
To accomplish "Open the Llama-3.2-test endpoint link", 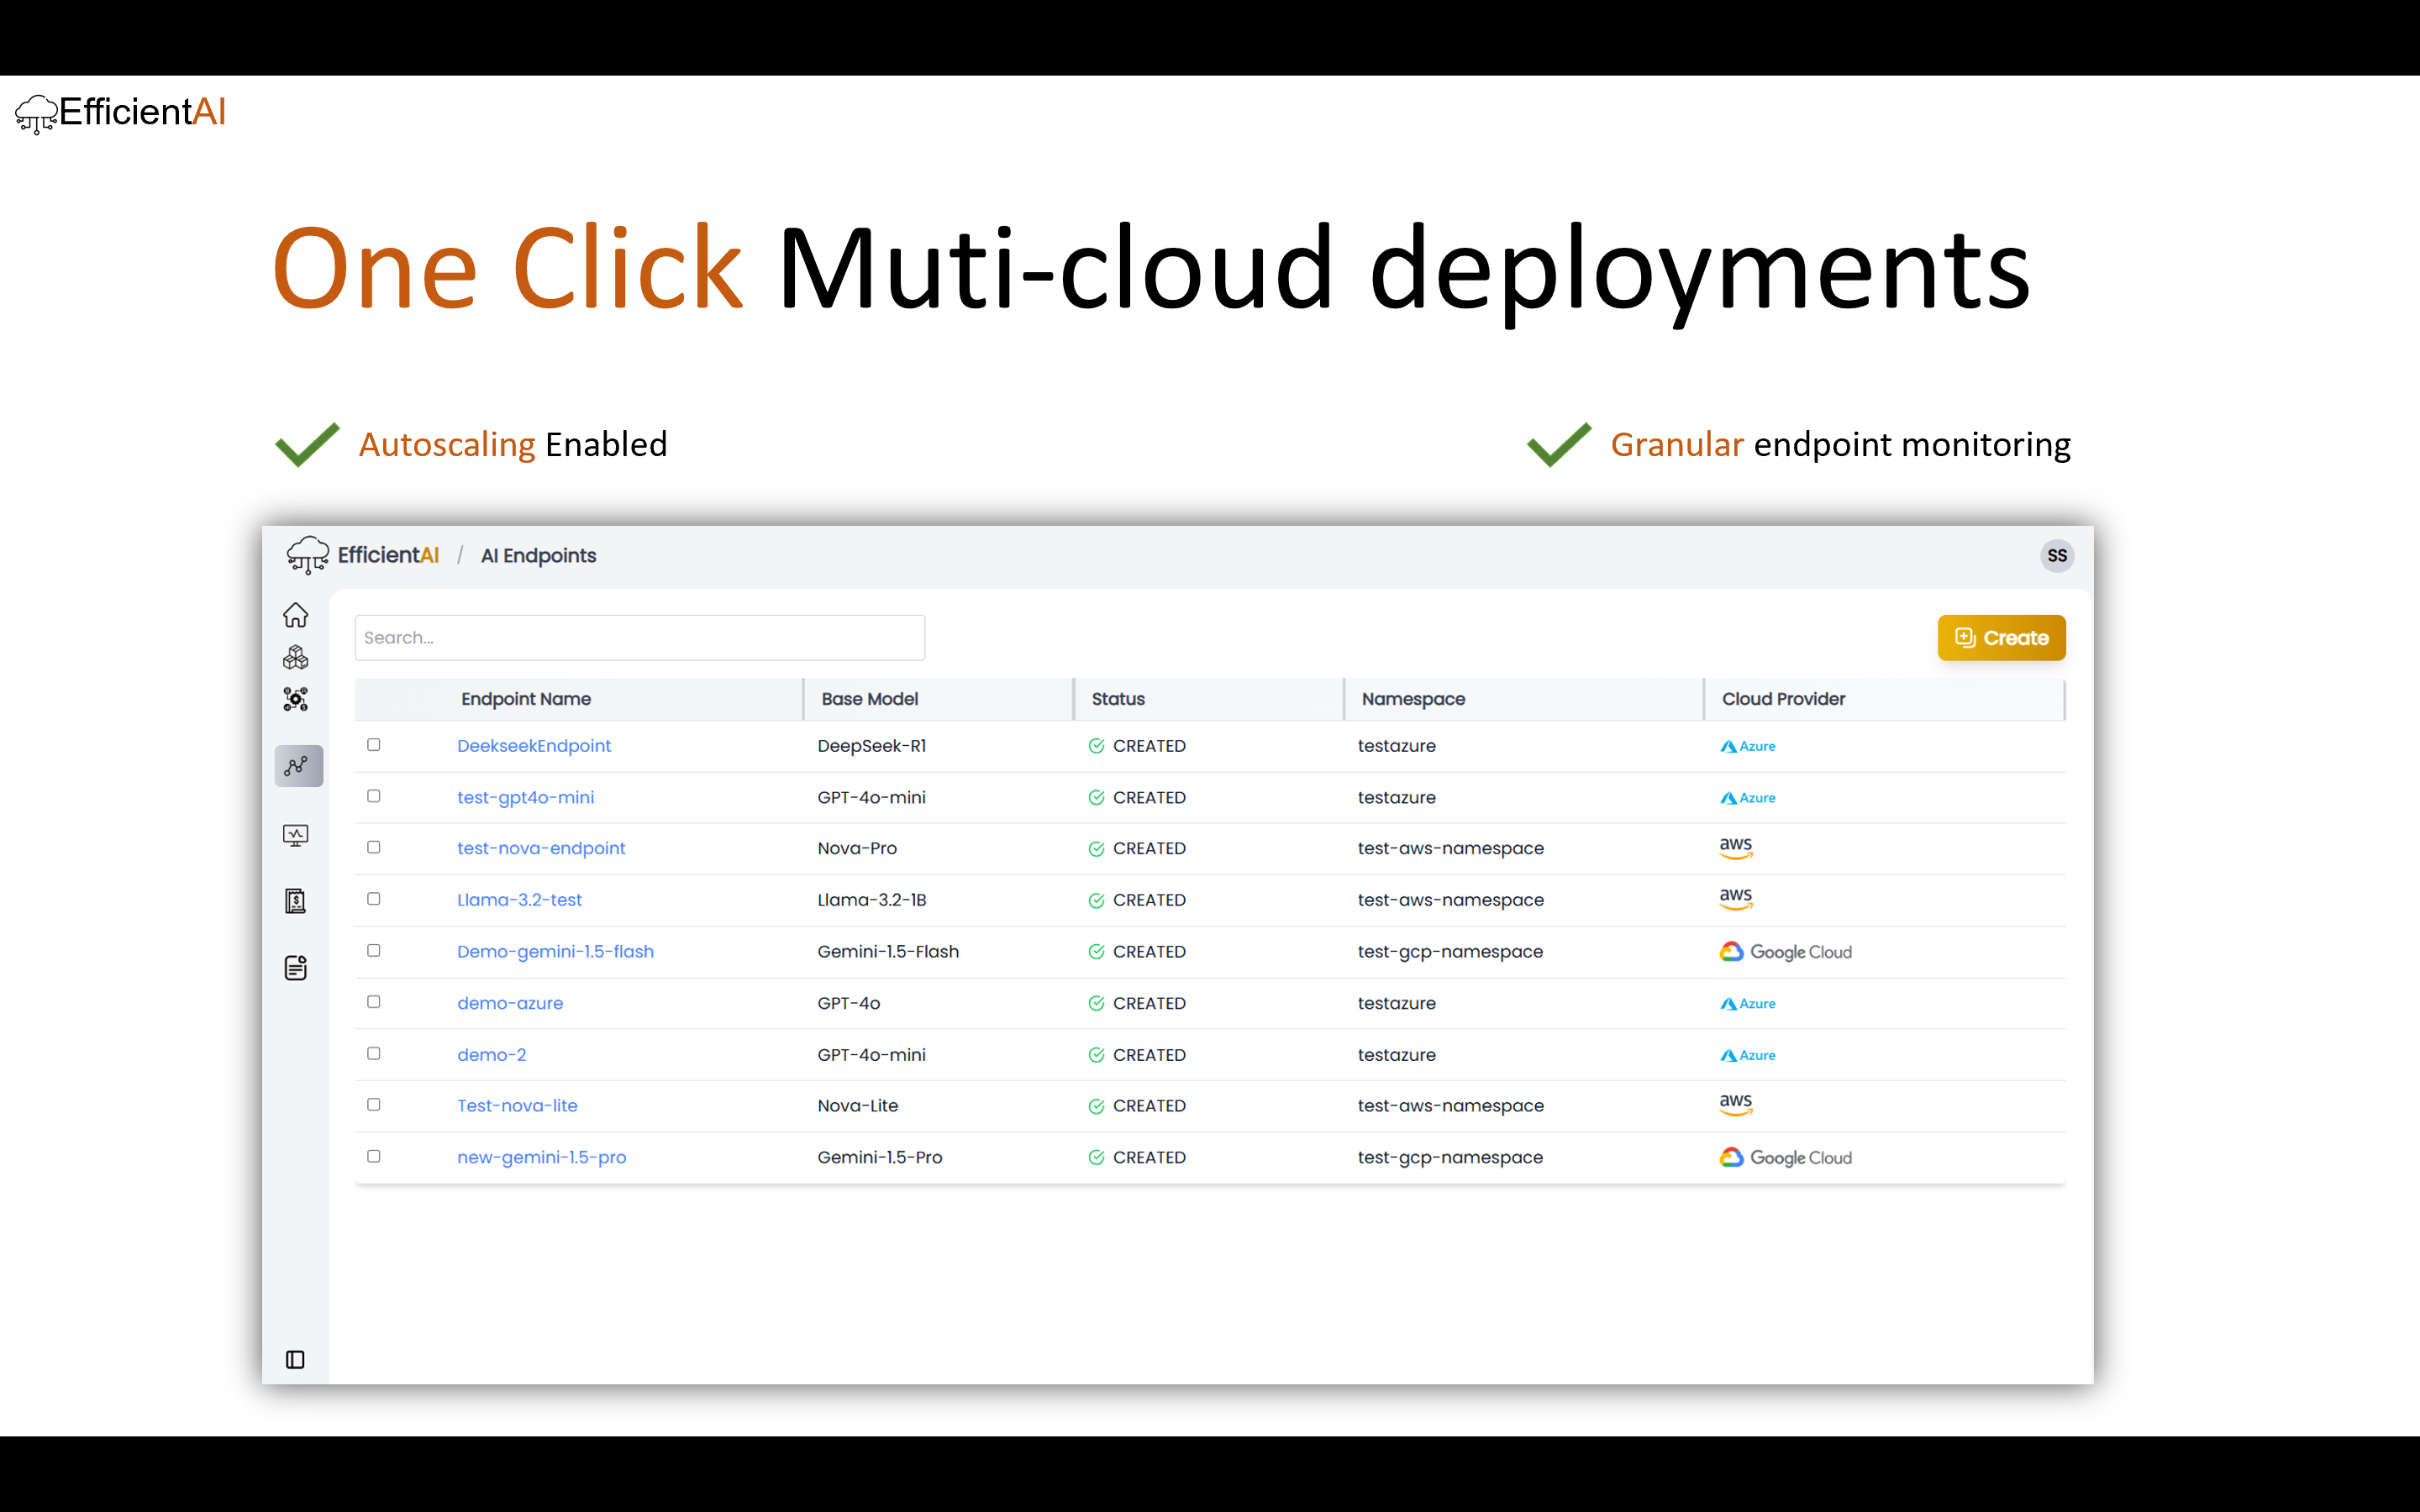I will (x=519, y=900).
